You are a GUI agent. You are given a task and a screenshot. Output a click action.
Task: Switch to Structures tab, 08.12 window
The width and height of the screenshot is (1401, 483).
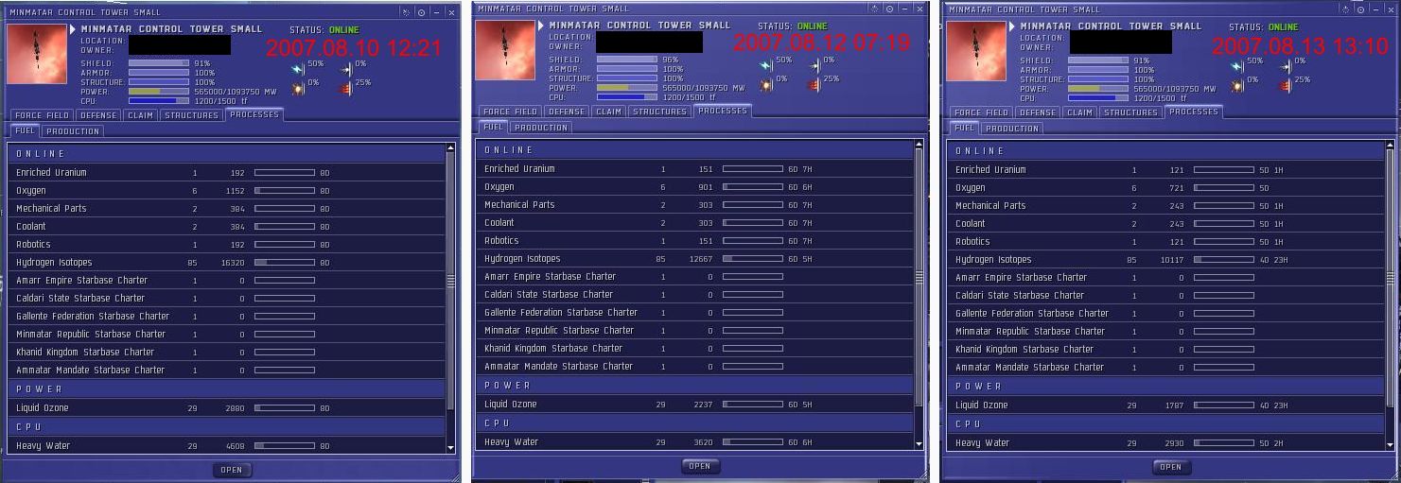(x=659, y=112)
